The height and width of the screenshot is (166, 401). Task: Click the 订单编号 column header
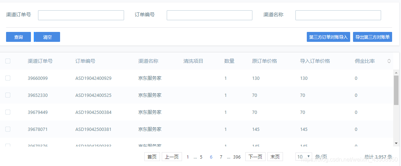click(85, 61)
